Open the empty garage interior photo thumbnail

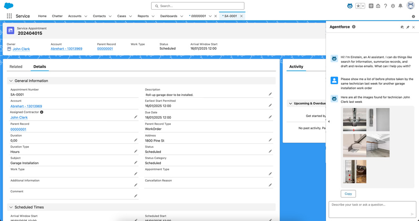pyautogui.click(x=378, y=145)
